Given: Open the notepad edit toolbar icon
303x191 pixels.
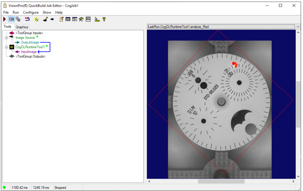Looking at the screenshot, I should pos(61,19).
